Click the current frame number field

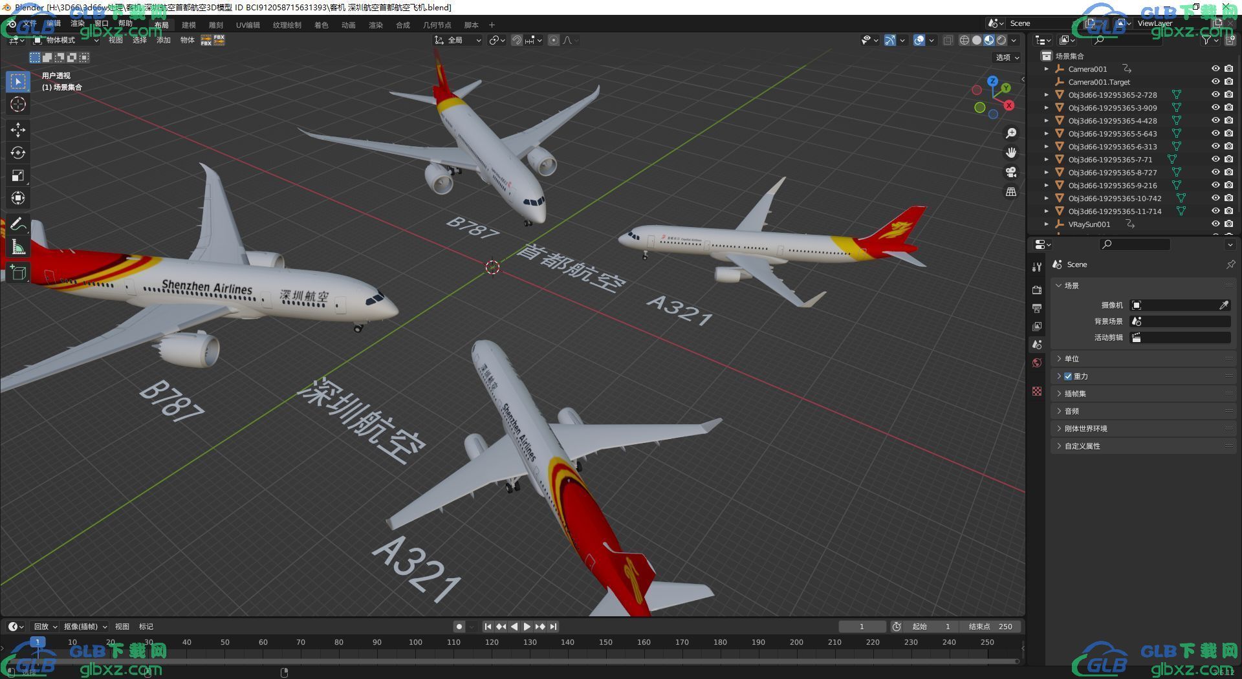coord(862,627)
